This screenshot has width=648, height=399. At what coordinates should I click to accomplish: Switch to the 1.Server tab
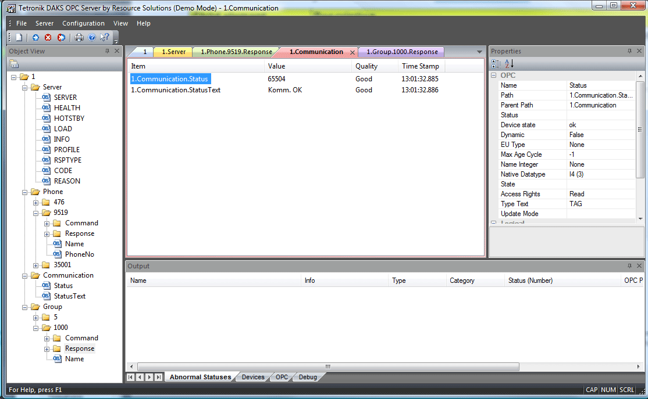[173, 52]
